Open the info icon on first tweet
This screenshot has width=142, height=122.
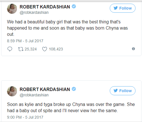pyautogui.click(x=133, y=49)
